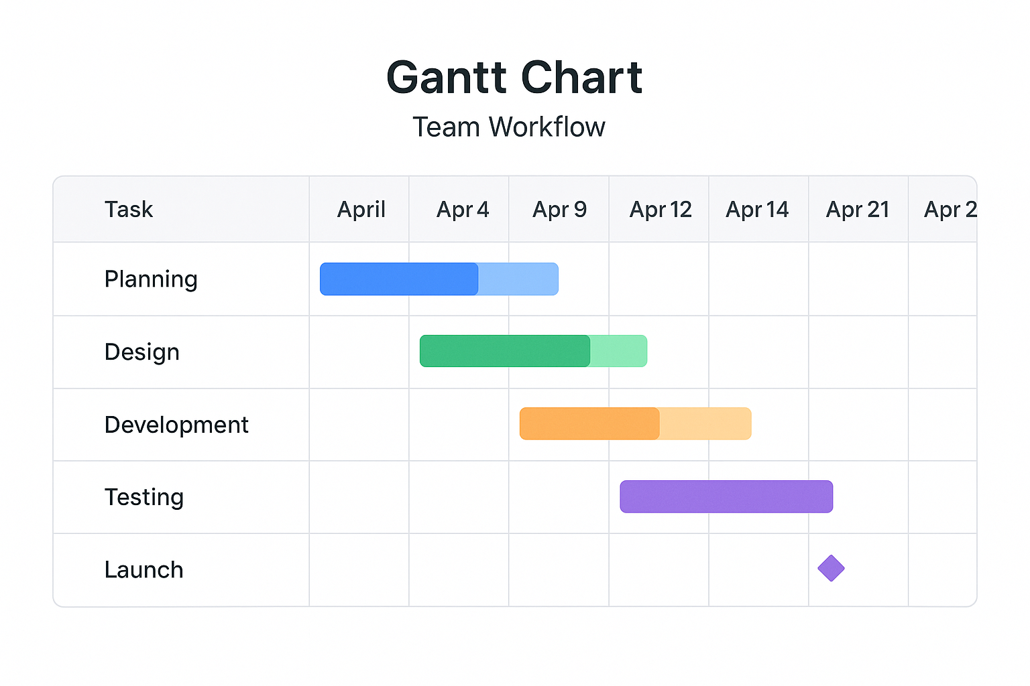Select the Planning task row label

pos(151,279)
